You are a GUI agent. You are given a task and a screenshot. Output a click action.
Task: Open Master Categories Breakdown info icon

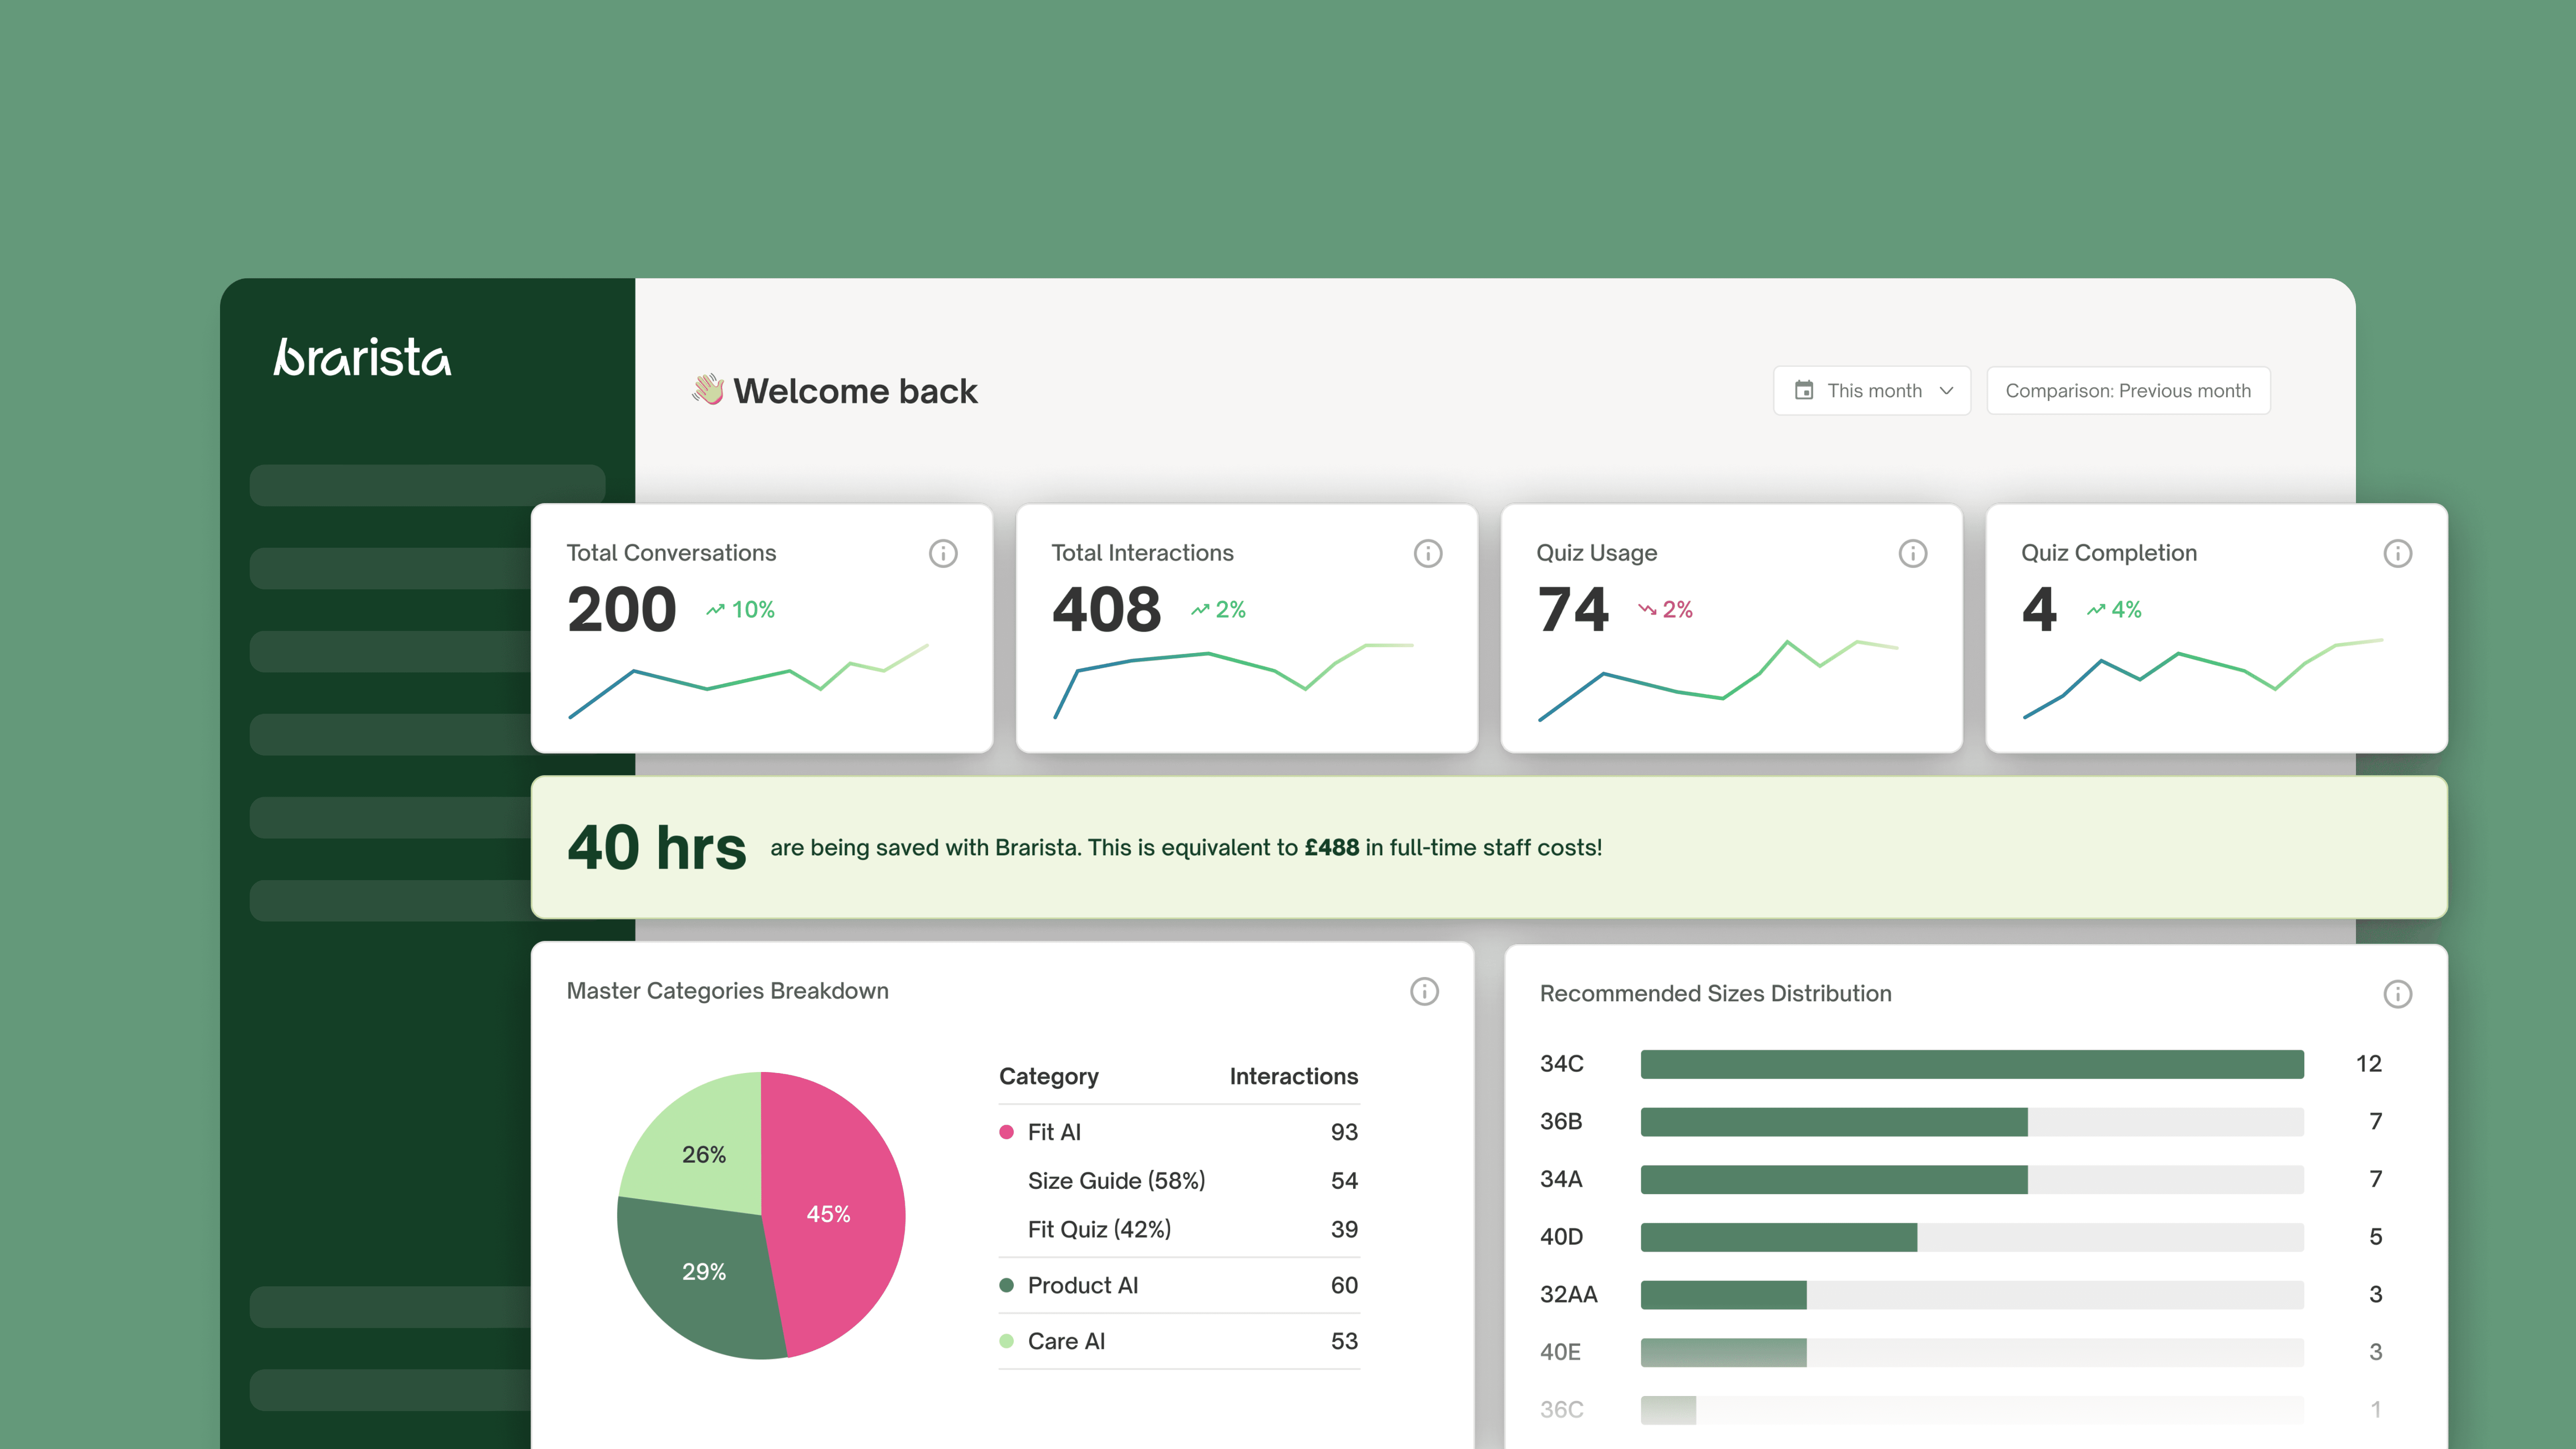pos(1424,991)
